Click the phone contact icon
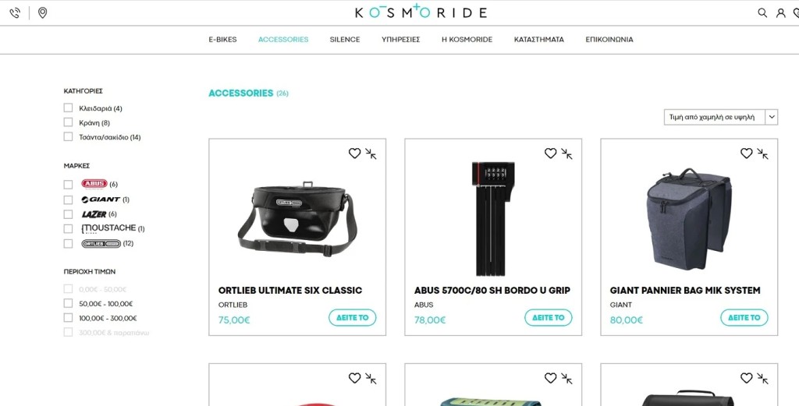 click(16, 13)
